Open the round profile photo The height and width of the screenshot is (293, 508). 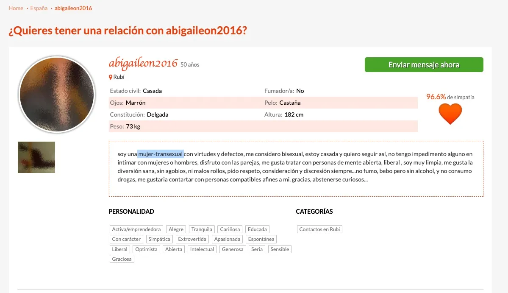pyautogui.click(x=57, y=94)
